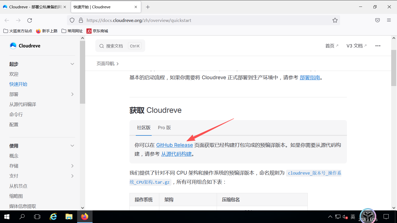The width and height of the screenshot is (397, 223).
Task: Click the shield tracking protection icon
Action: click(72, 20)
